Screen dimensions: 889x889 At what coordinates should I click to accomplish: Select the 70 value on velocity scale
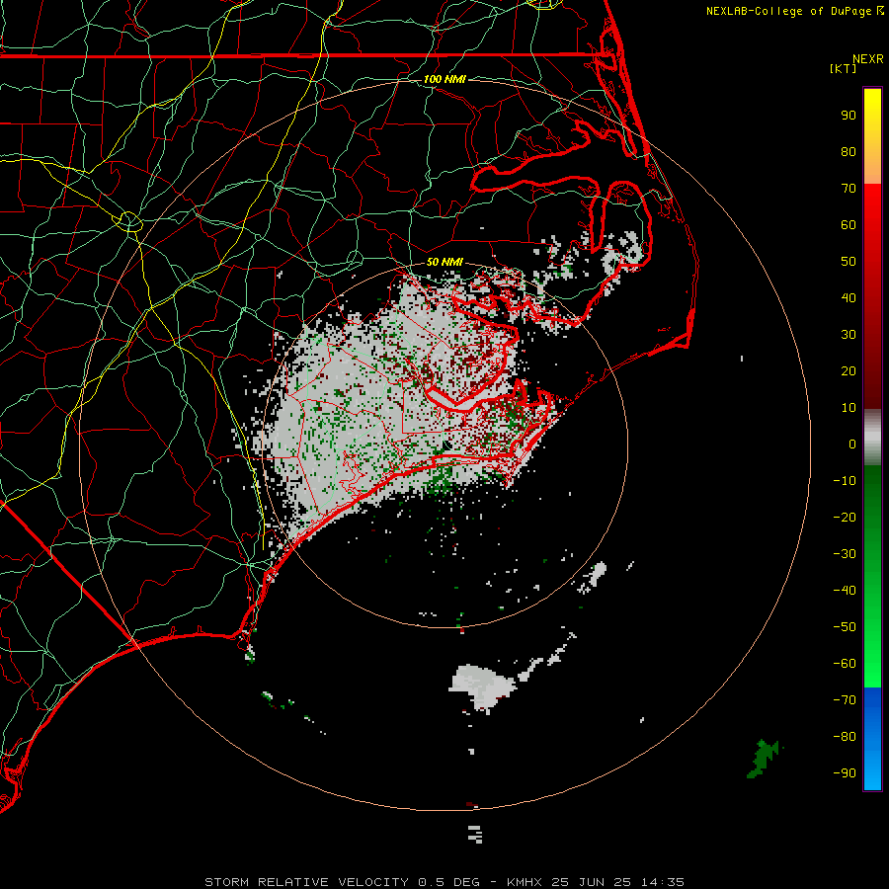point(849,189)
